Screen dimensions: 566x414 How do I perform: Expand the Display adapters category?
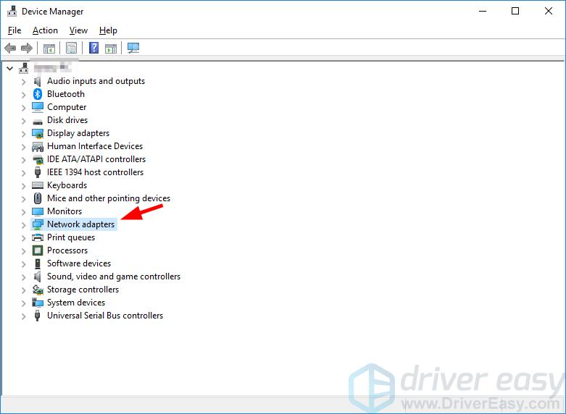point(24,134)
